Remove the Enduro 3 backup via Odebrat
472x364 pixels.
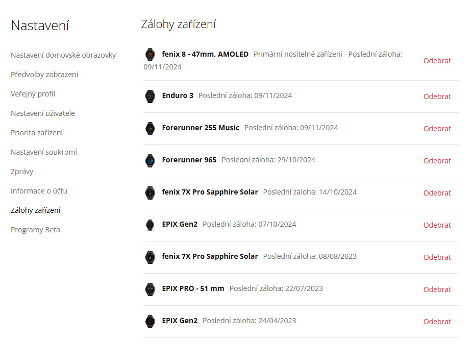point(437,96)
